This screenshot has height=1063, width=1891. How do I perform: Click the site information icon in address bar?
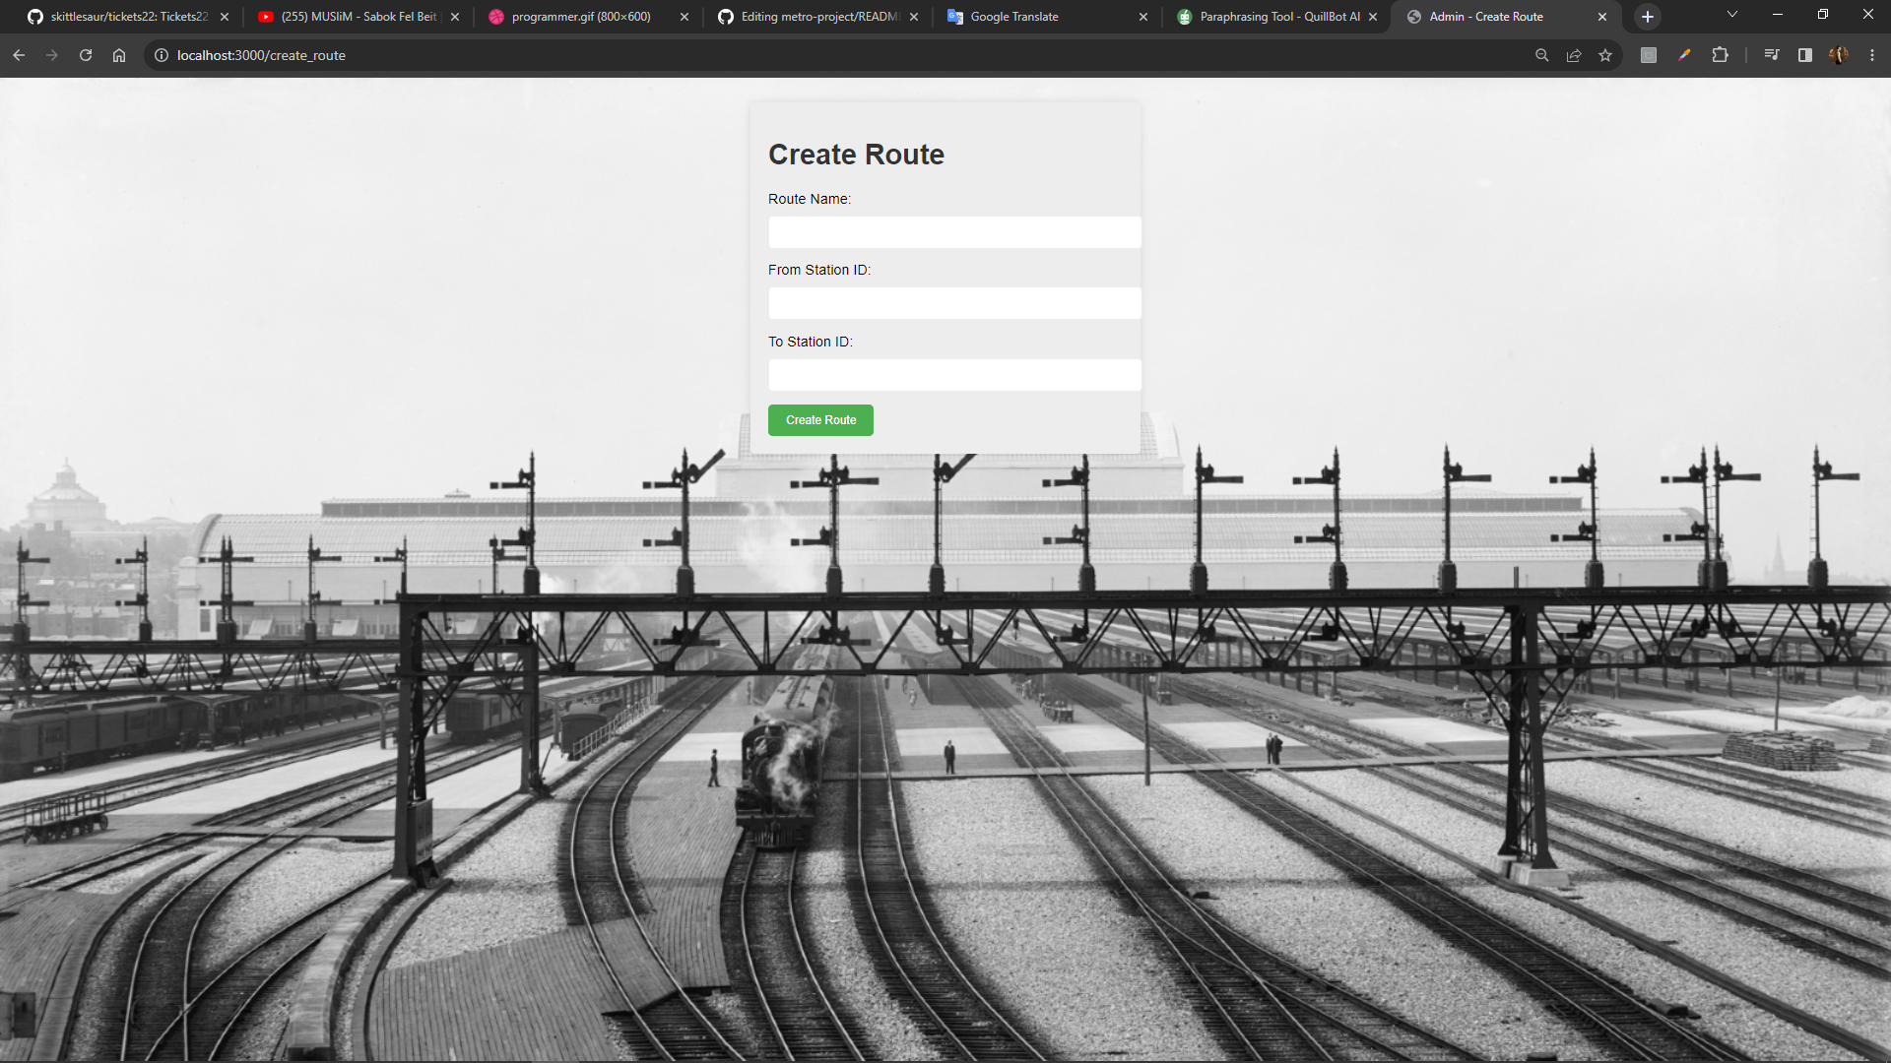[162, 55]
